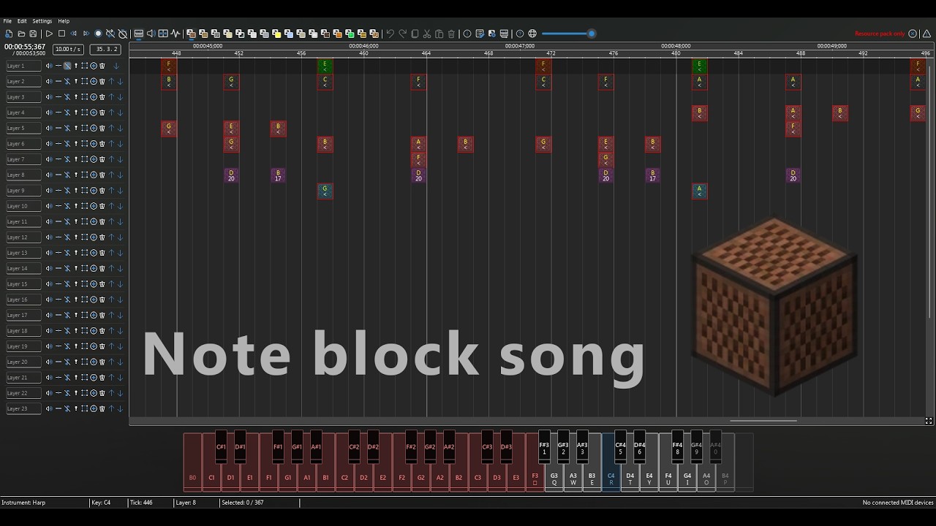Disable the Resource pack only filter
This screenshot has width=936, height=526.
(913, 34)
